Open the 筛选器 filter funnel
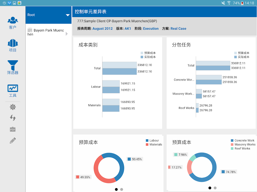Viewport: 257px width, 192px height. click(x=13, y=67)
